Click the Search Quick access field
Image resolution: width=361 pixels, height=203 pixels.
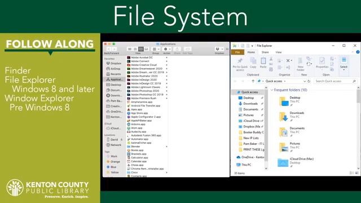336,81
